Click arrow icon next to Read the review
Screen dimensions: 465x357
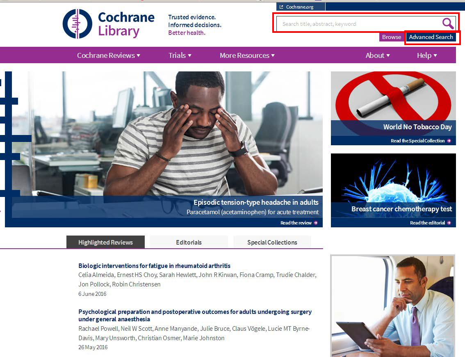[x=316, y=223]
